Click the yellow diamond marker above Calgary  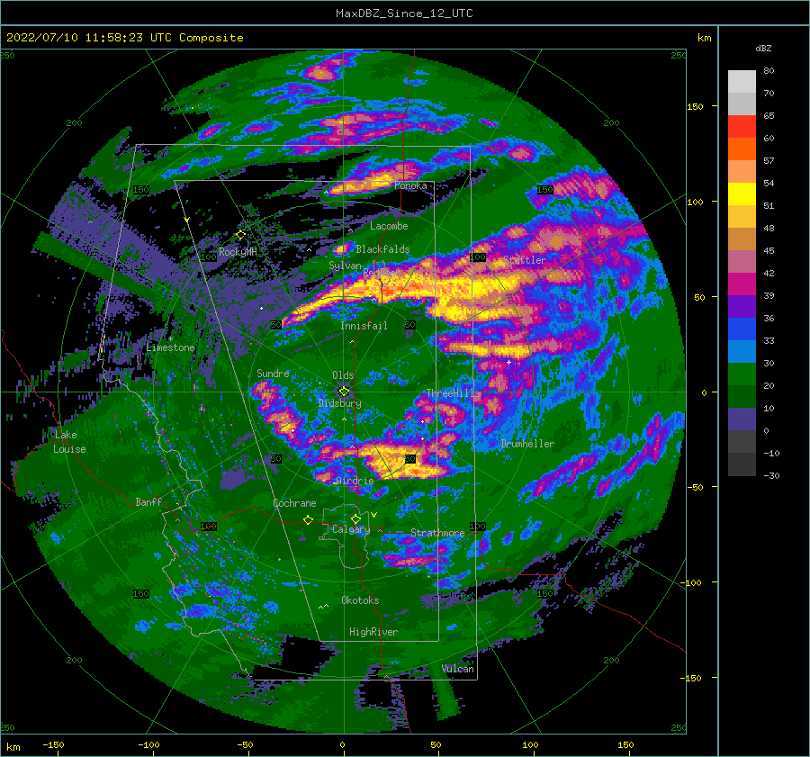(x=355, y=518)
